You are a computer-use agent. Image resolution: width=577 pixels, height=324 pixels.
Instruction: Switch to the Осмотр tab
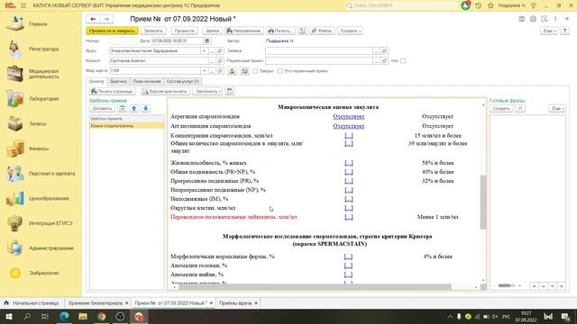(96, 81)
